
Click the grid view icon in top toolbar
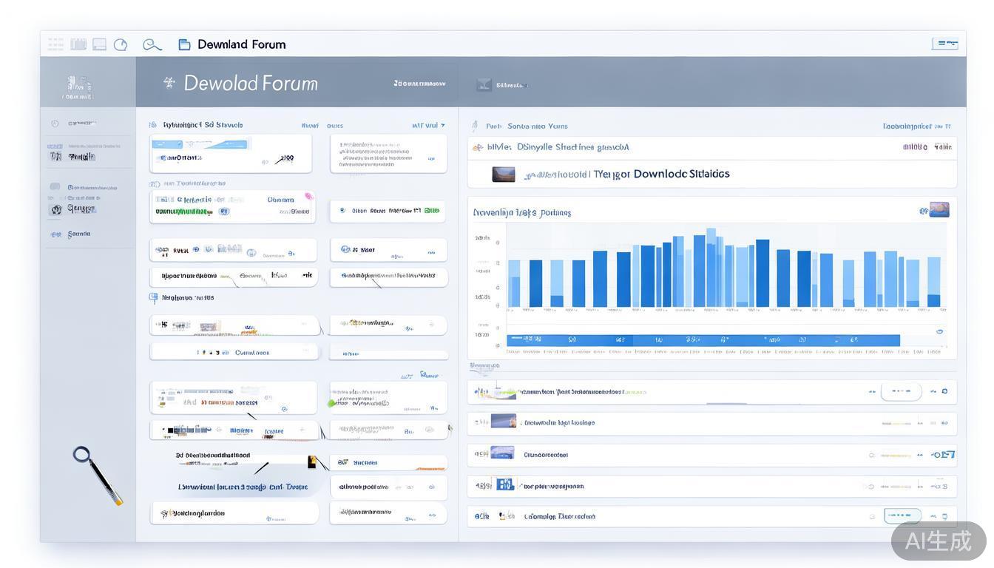[x=55, y=44]
